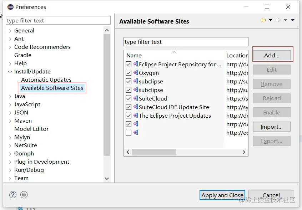The image size is (302, 210).
Task: Expand the Code Recommenders node
Action: coord(10,47)
